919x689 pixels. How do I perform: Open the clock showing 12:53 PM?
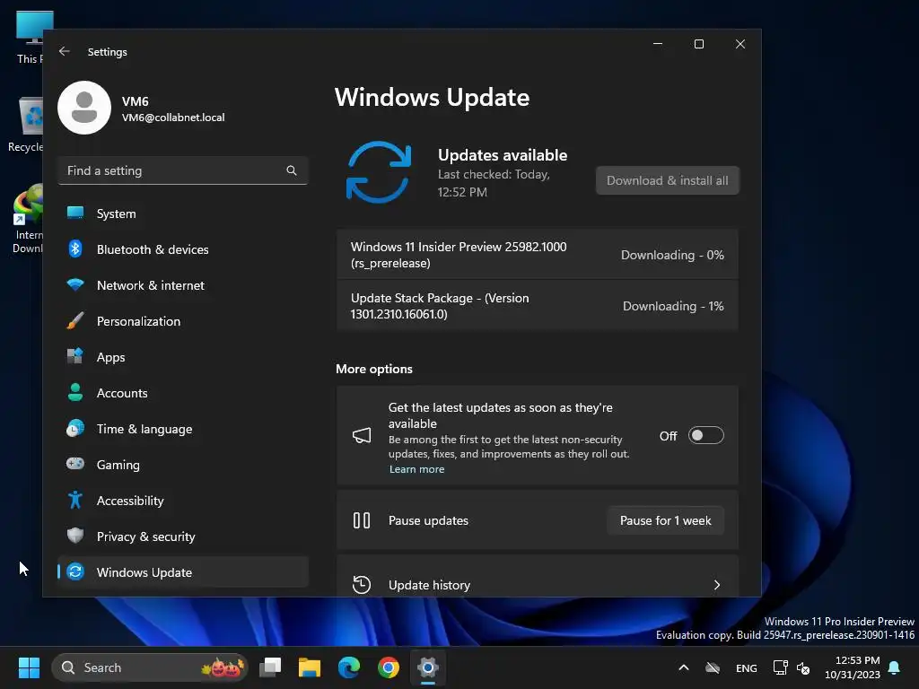point(853,667)
